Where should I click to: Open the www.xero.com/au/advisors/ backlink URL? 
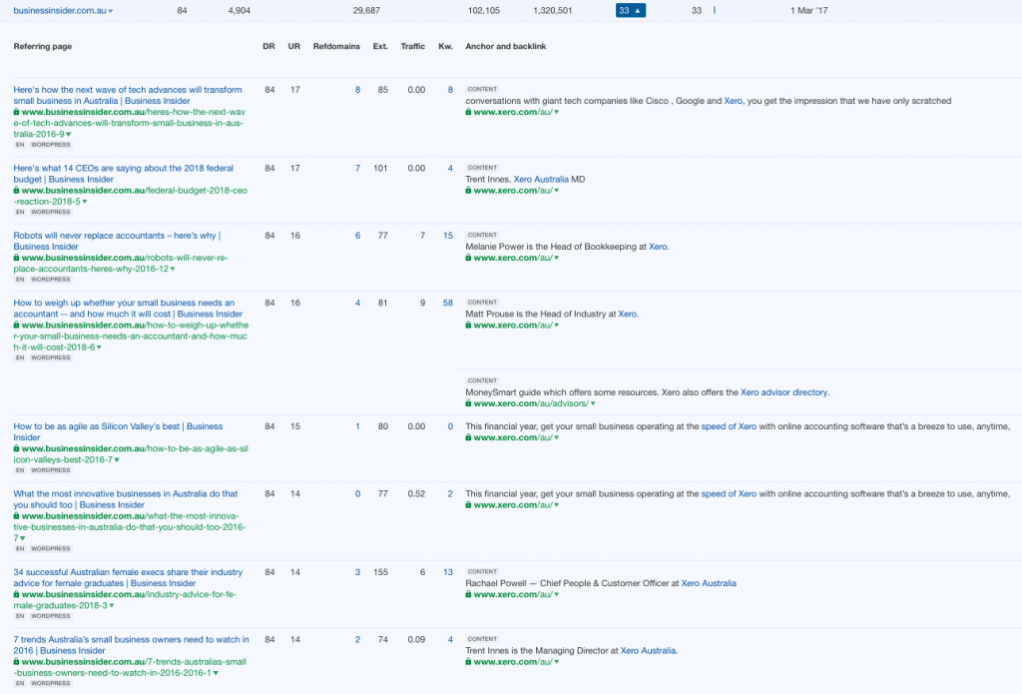(531, 403)
